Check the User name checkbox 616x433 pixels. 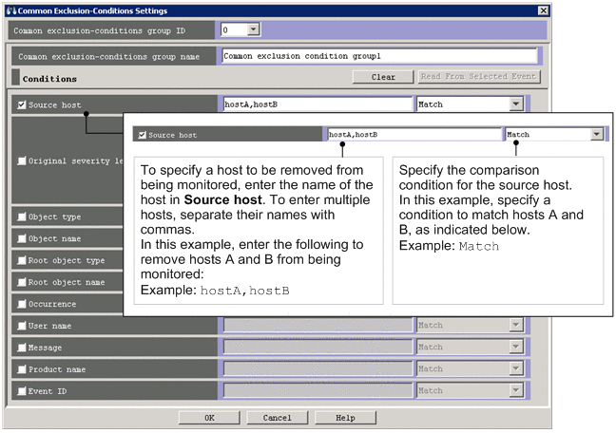pyautogui.click(x=22, y=326)
